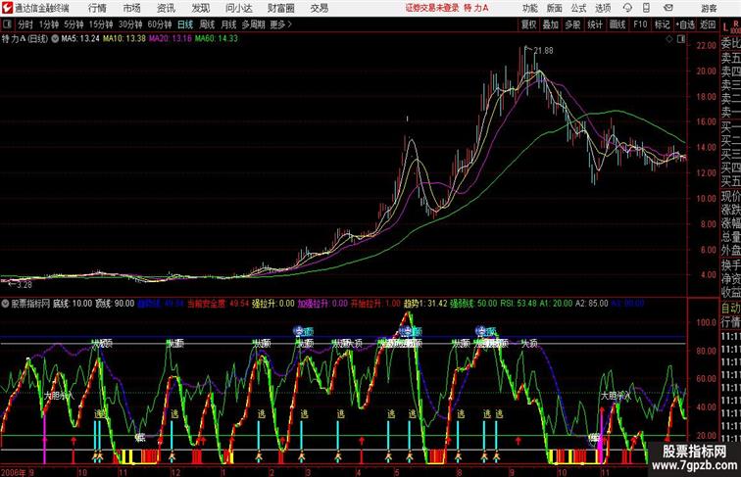Click the 3.28 low price label

coord(25,285)
